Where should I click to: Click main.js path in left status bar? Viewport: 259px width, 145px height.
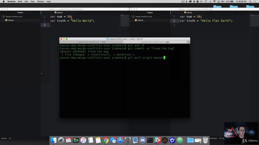pos(4,139)
